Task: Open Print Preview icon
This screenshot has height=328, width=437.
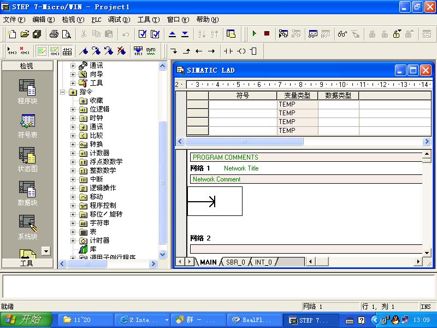Action: pos(66,34)
